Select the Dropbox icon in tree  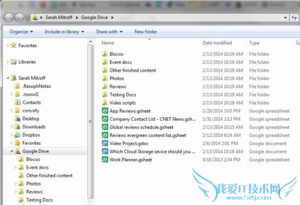point(17,135)
